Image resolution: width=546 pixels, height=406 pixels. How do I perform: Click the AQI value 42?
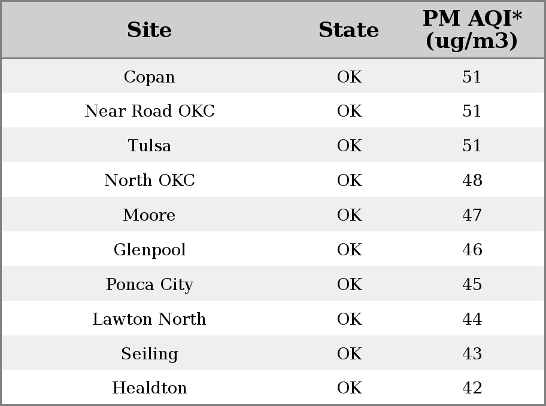(472, 388)
